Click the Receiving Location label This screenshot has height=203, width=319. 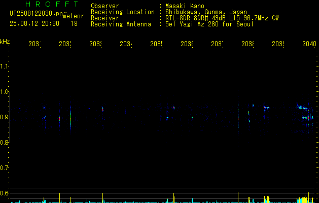(123, 12)
